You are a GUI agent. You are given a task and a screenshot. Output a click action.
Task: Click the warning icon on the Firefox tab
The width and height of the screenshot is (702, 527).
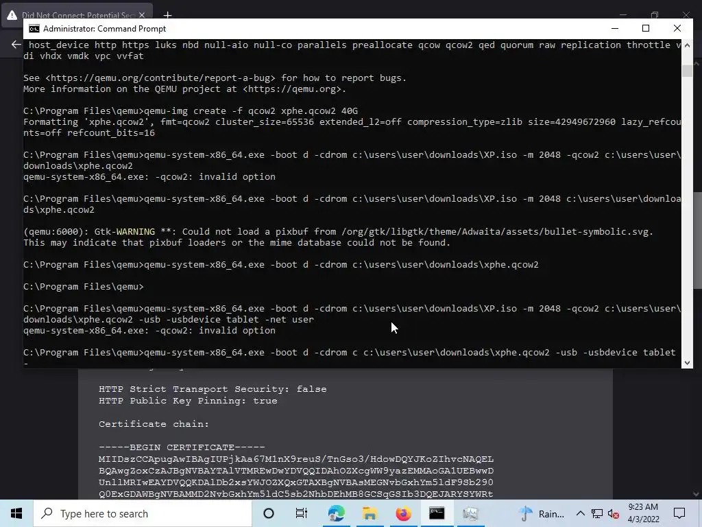click(12, 15)
